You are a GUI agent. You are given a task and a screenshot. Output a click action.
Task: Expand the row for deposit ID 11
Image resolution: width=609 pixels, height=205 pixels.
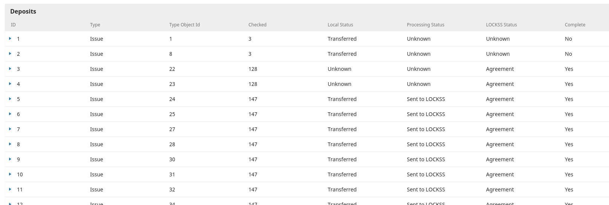(10, 189)
